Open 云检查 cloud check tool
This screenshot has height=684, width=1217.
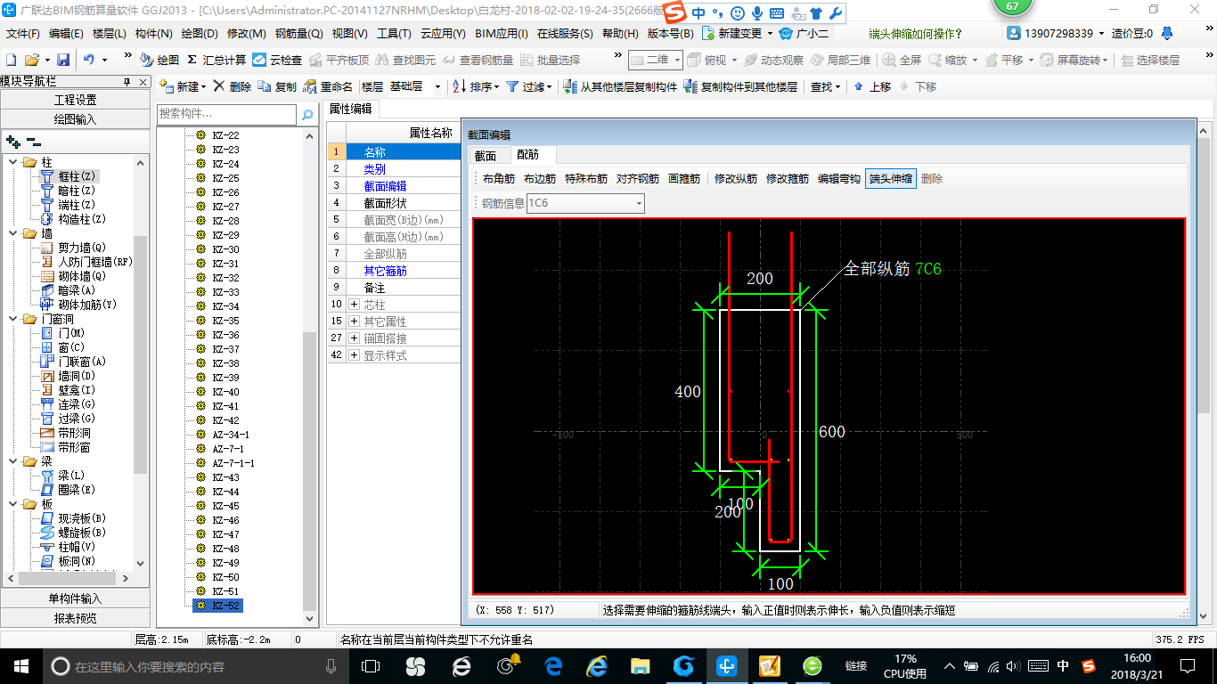[277, 60]
